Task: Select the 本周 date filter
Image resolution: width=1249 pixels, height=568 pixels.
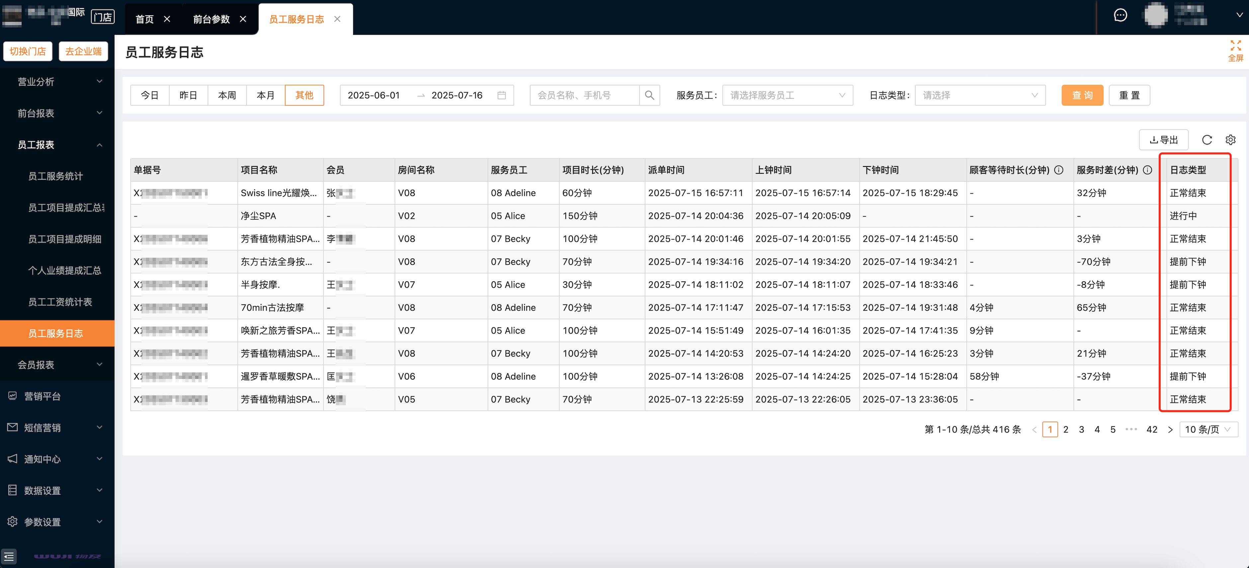Action: (227, 95)
